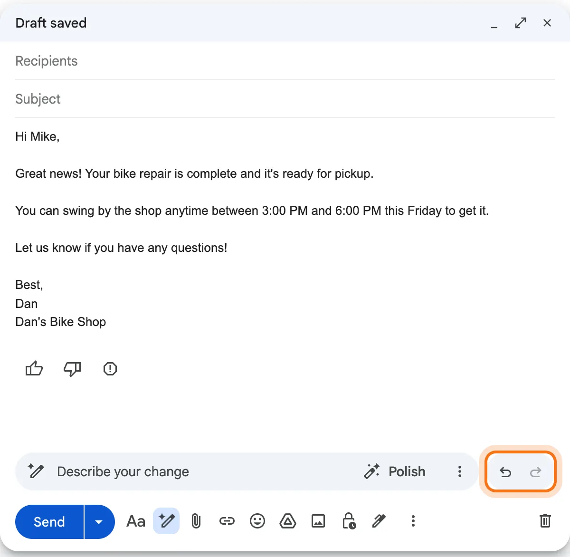The width and height of the screenshot is (570, 557).
Task: Click the Recipients field
Action: pos(285,61)
